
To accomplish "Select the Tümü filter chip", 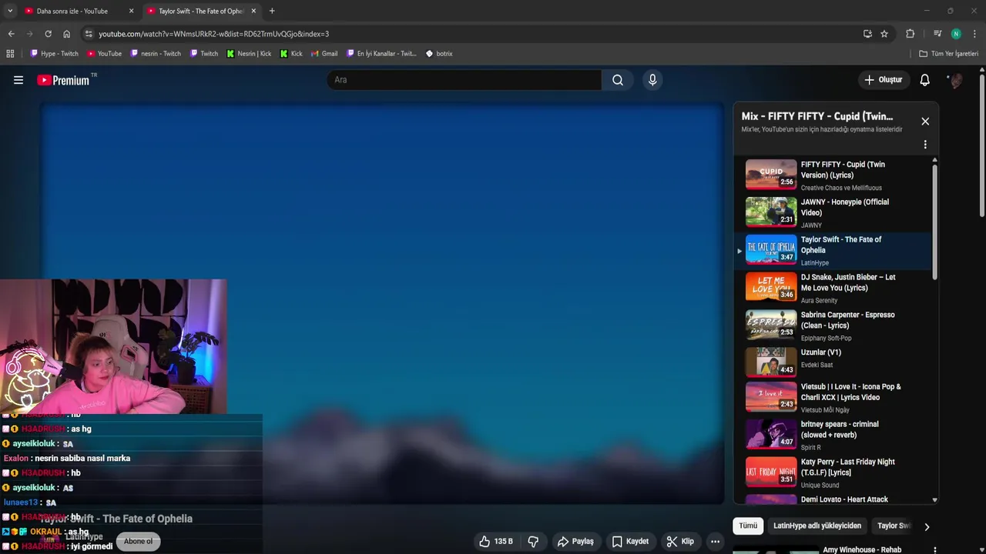I will point(748,526).
